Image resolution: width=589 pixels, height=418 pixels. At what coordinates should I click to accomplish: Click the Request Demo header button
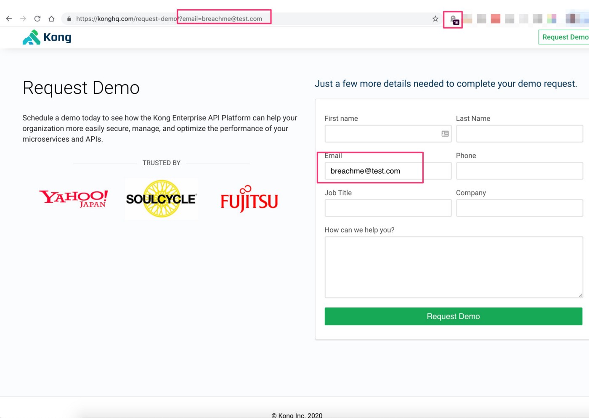point(564,37)
